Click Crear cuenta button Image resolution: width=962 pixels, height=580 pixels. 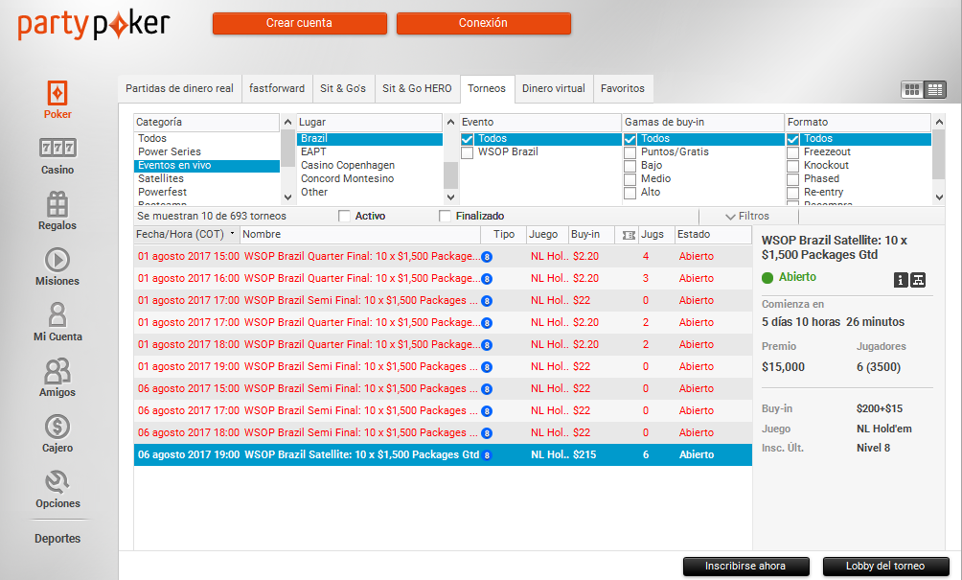299,23
